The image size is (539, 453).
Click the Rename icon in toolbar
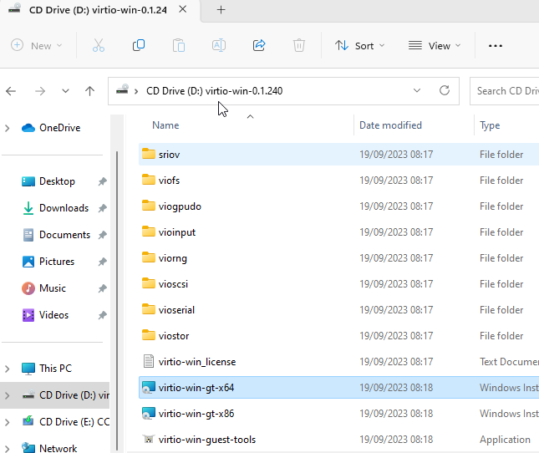[x=219, y=45]
